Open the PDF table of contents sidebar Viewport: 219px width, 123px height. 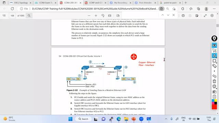click(4, 16)
